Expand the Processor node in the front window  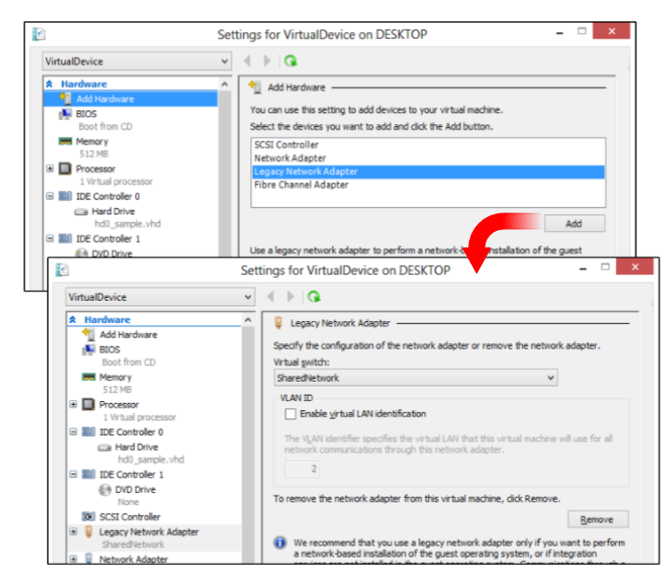[74, 405]
